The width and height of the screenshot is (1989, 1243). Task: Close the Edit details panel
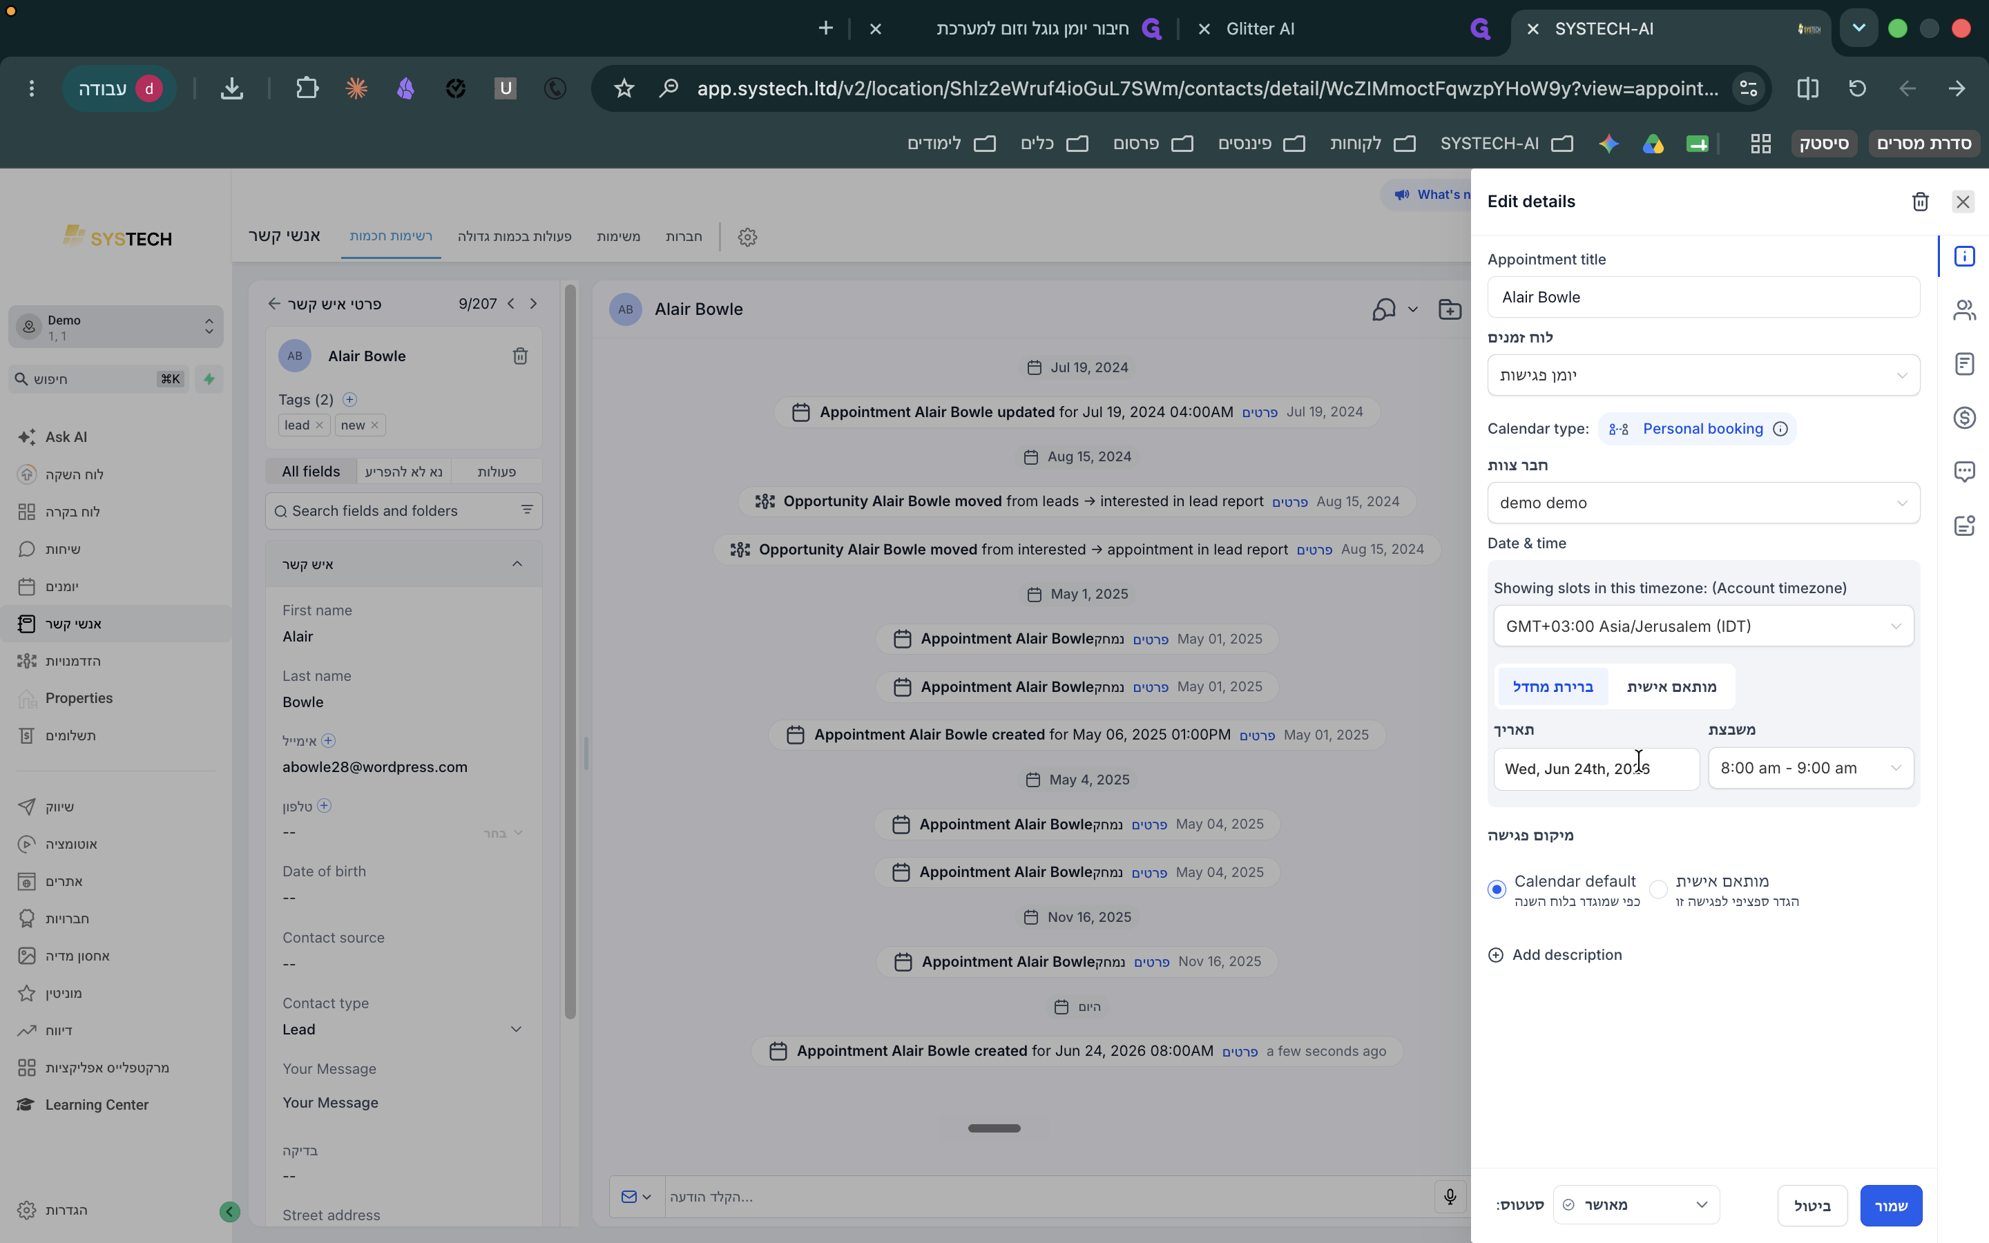coord(1963,202)
